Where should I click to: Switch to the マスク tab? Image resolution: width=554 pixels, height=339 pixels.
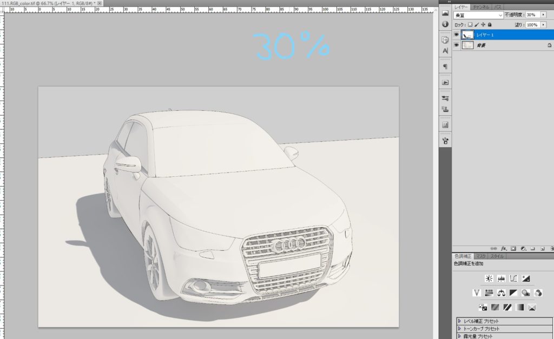pos(481,256)
